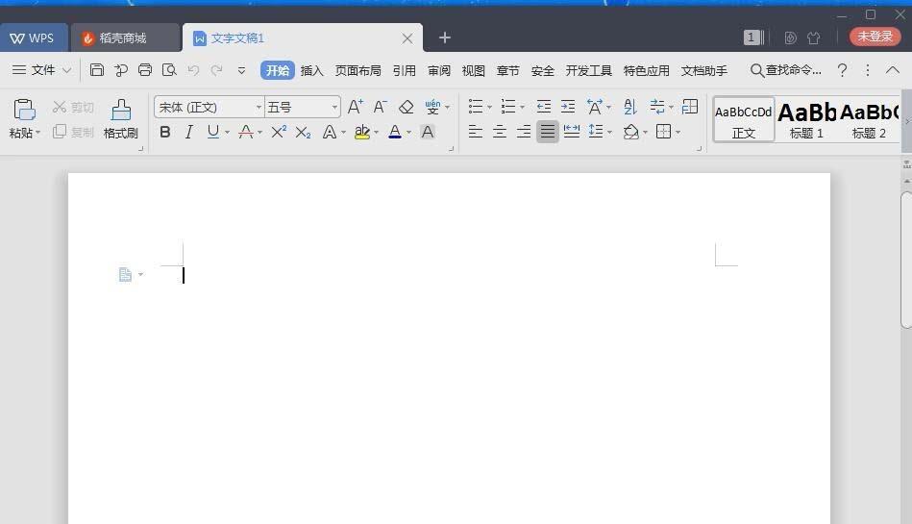
Task: Open quick access toolbar customize dropdown
Action: [241, 71]
